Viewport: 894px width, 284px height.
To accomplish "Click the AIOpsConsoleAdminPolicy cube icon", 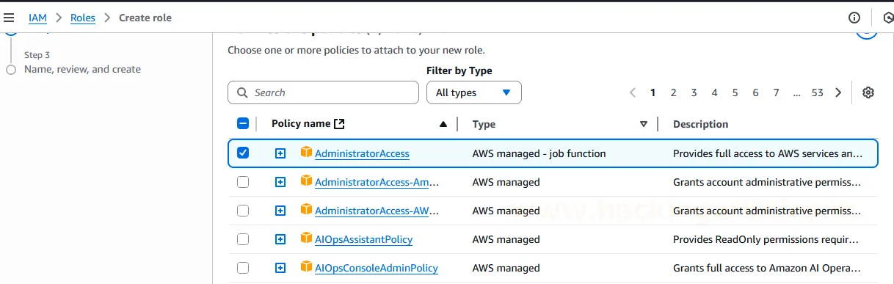I will 307,267.
